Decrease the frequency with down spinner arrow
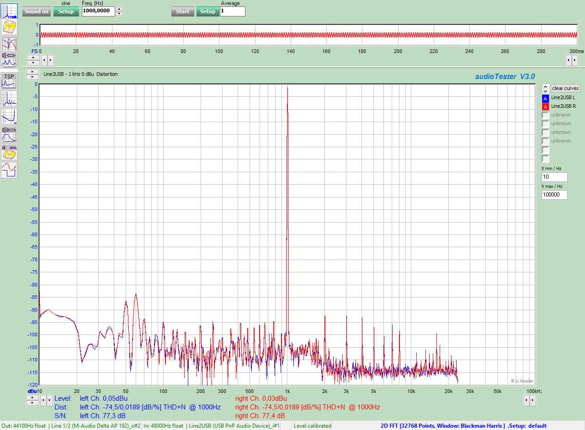 tap(119, 14)
